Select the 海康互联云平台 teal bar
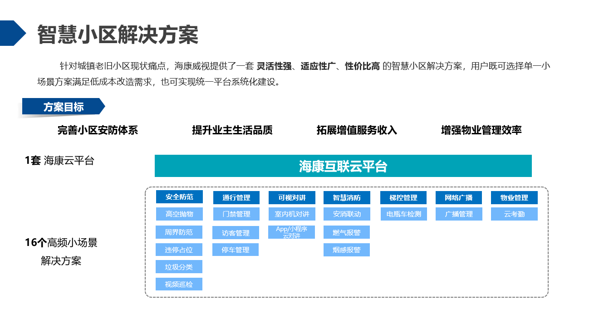 coord(343,166)
